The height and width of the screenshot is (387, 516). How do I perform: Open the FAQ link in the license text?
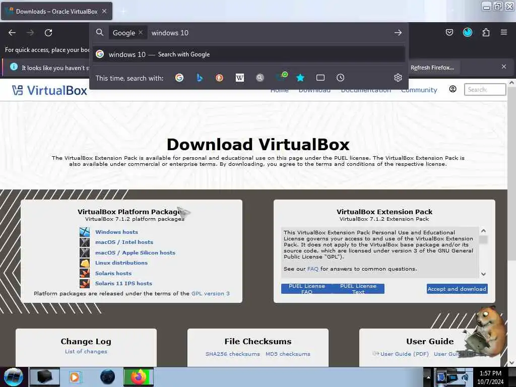click(312, 269)
